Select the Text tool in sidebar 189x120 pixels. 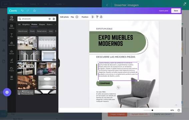click(12, 35)
